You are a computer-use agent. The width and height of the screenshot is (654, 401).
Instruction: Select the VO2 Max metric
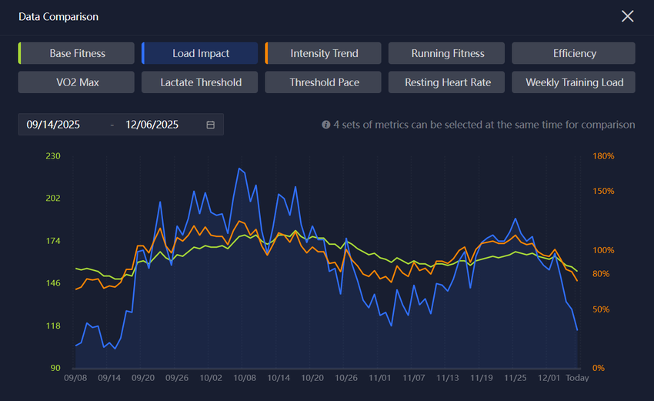76,82
